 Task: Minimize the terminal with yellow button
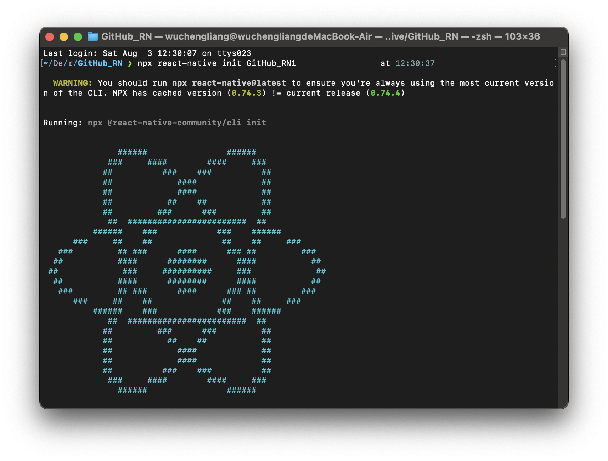pyautogui.click(x=64, y=37)
